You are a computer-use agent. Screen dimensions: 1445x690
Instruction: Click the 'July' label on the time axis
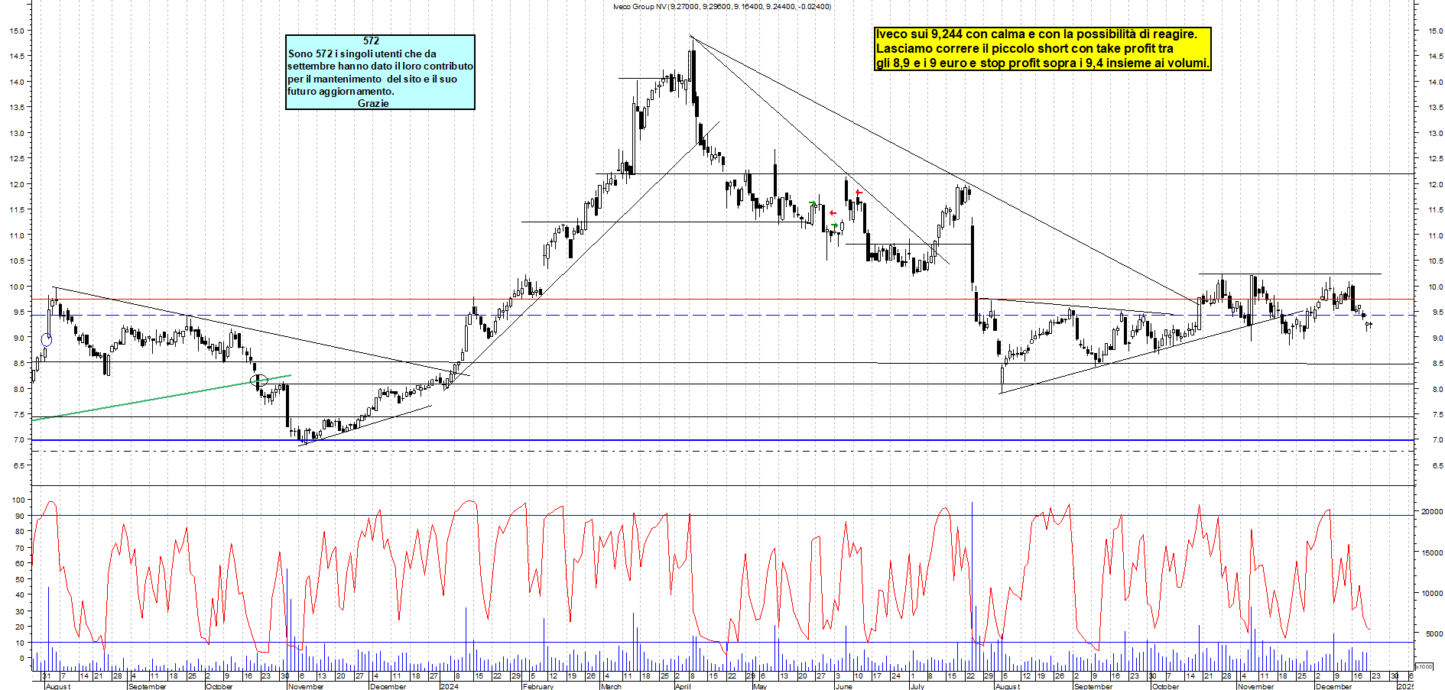(x=917, y=686)
